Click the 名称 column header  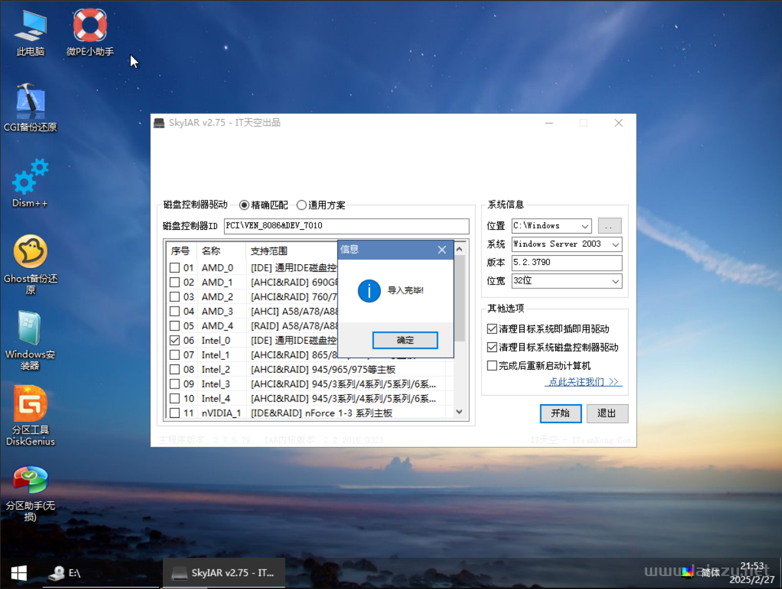(221, 251)
